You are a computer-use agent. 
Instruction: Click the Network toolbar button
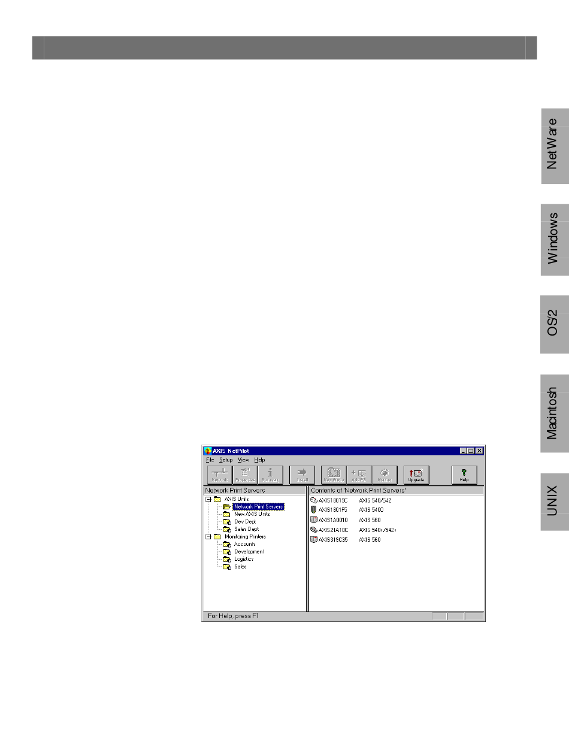[220, 475]
